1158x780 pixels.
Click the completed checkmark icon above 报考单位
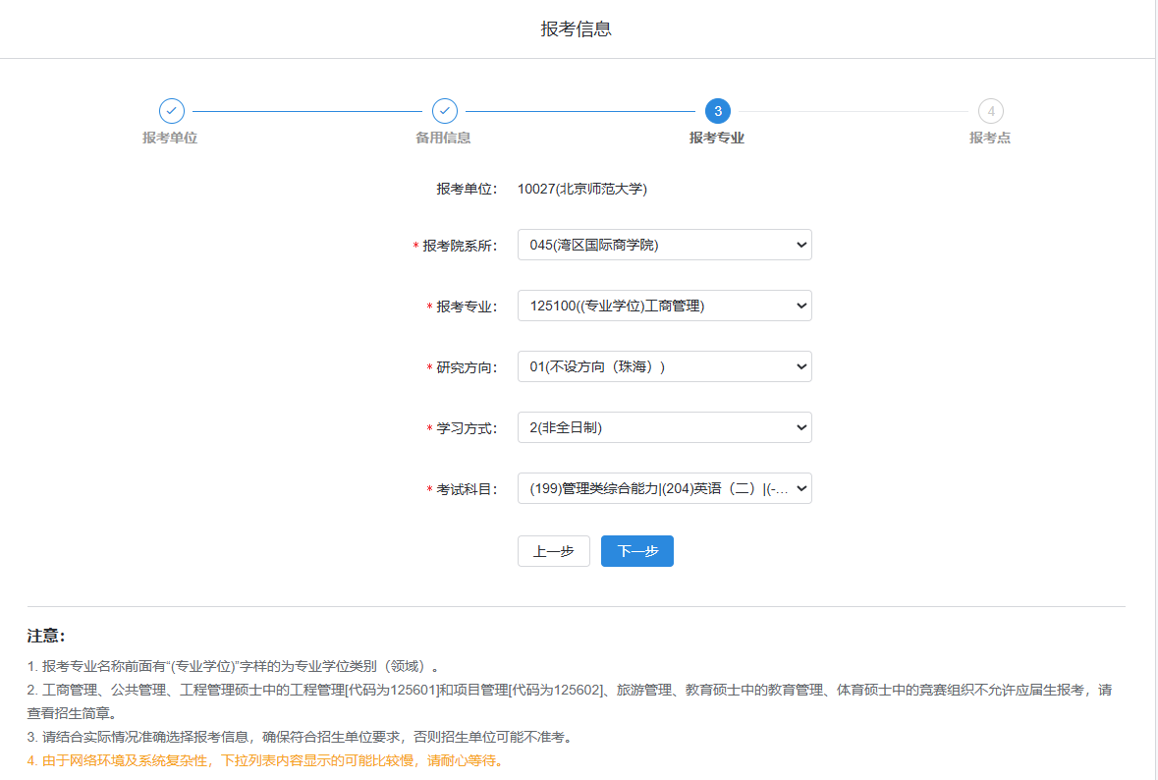pyautogui.click(x=171, y=111)
